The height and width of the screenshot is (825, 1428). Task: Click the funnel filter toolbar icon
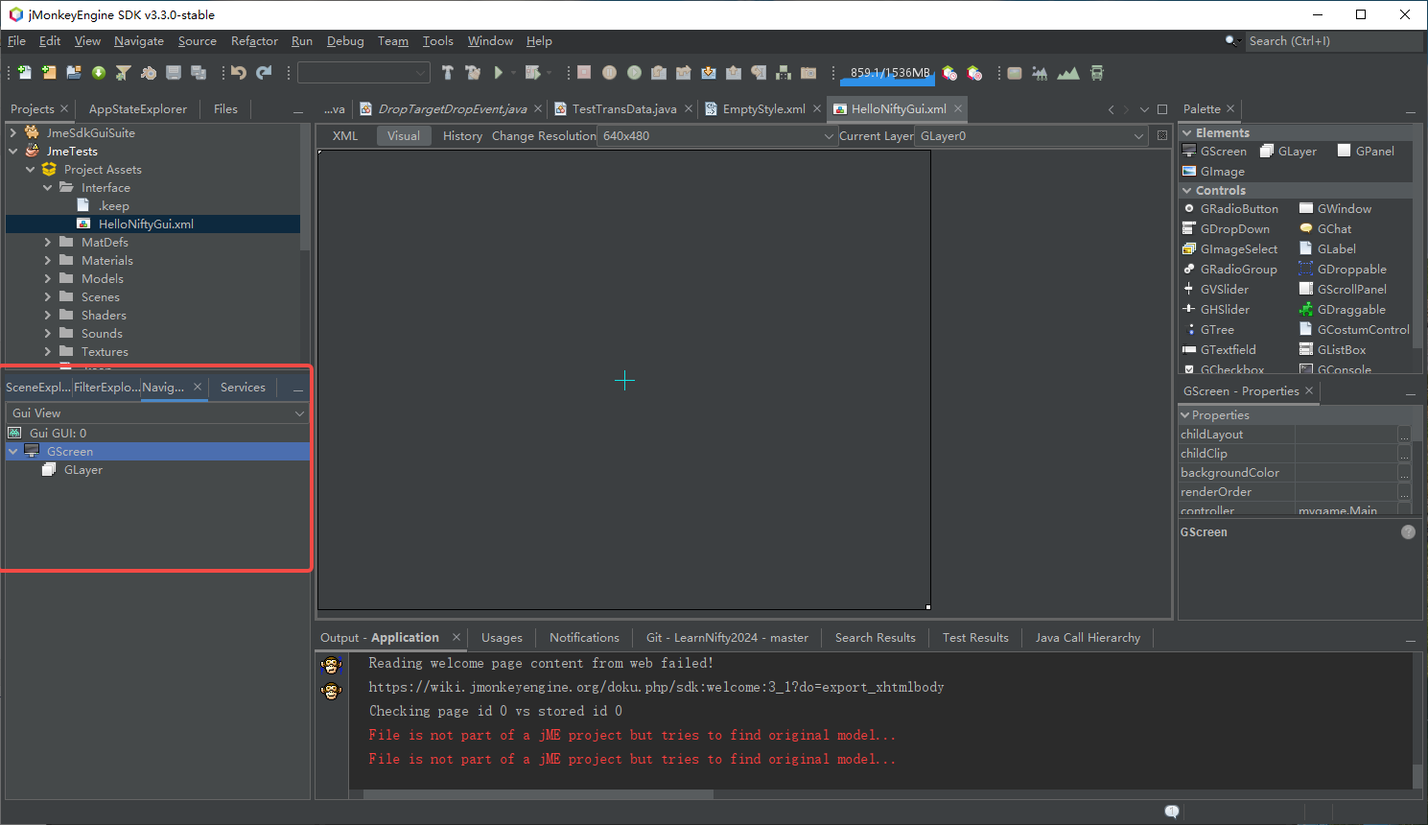click(x=124, y=73)
